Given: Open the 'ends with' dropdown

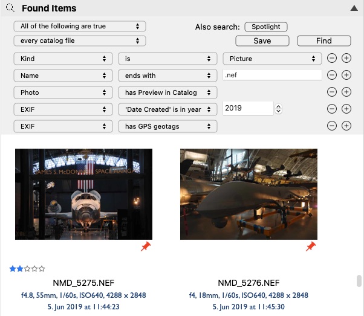Looking at the screenshot, I should (x=167, y=76).
